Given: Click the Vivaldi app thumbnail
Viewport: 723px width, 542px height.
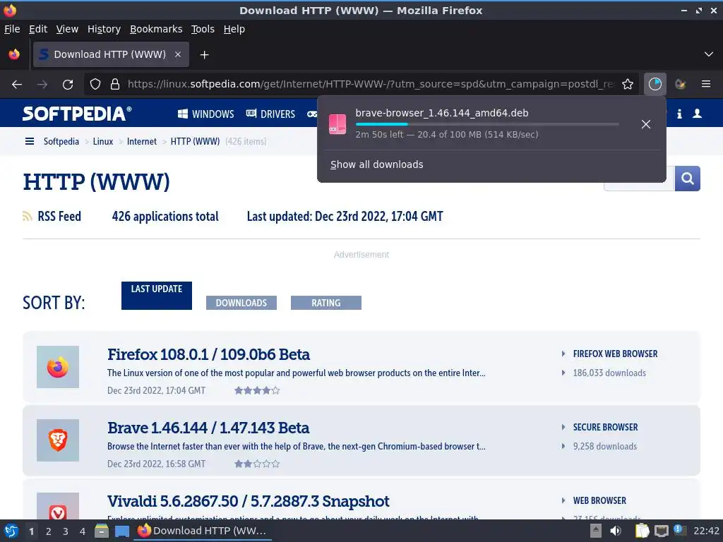Looking at the screenshot, I should pos(58,506).
